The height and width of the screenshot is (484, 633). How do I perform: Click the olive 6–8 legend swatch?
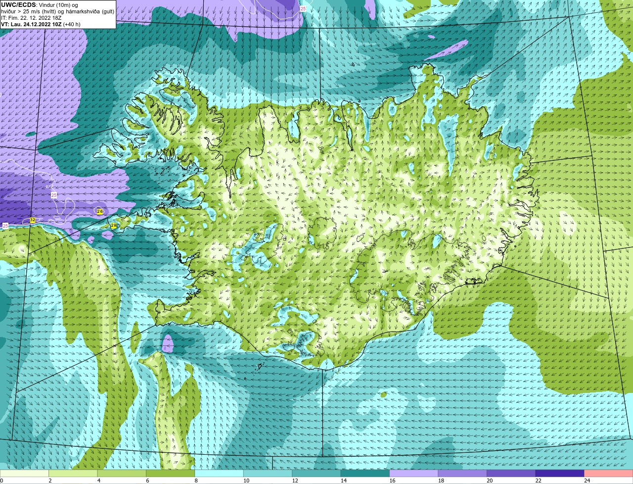(x=171, y=474)
